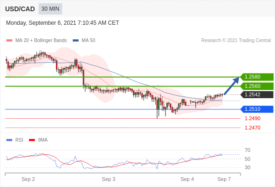This screenshot has height=187, width=275.
Task: Select the date 'Monday, September 6, 2021 7:10:45 AM CET'
Action: [x=62, y=23]
